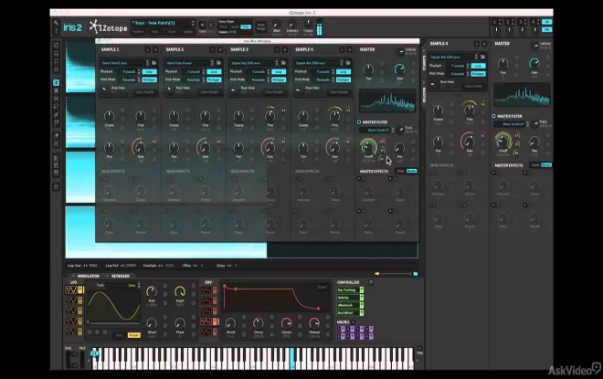Open the patch name dropdown
Viewport: 603px width, 379px height.
point(163,23)
